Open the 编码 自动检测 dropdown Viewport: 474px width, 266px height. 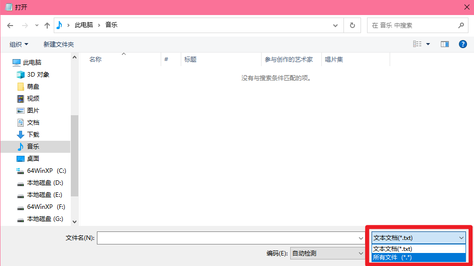[x=327, y=253]
